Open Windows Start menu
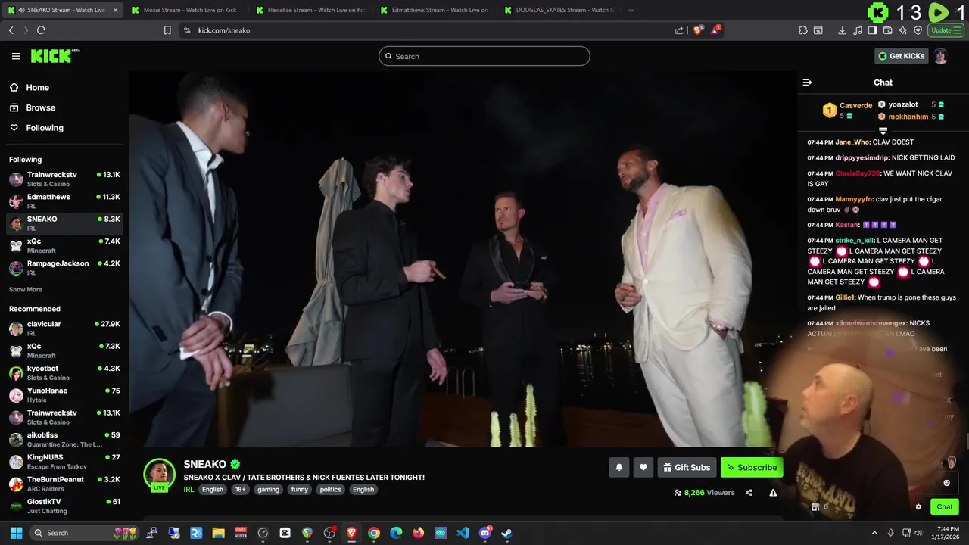Screen dimensions: 969x545 [x=16, y=533]
